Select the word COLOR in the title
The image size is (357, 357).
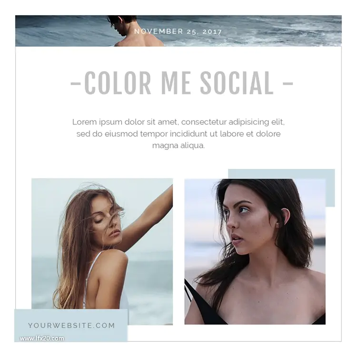(x=118, y=83)
